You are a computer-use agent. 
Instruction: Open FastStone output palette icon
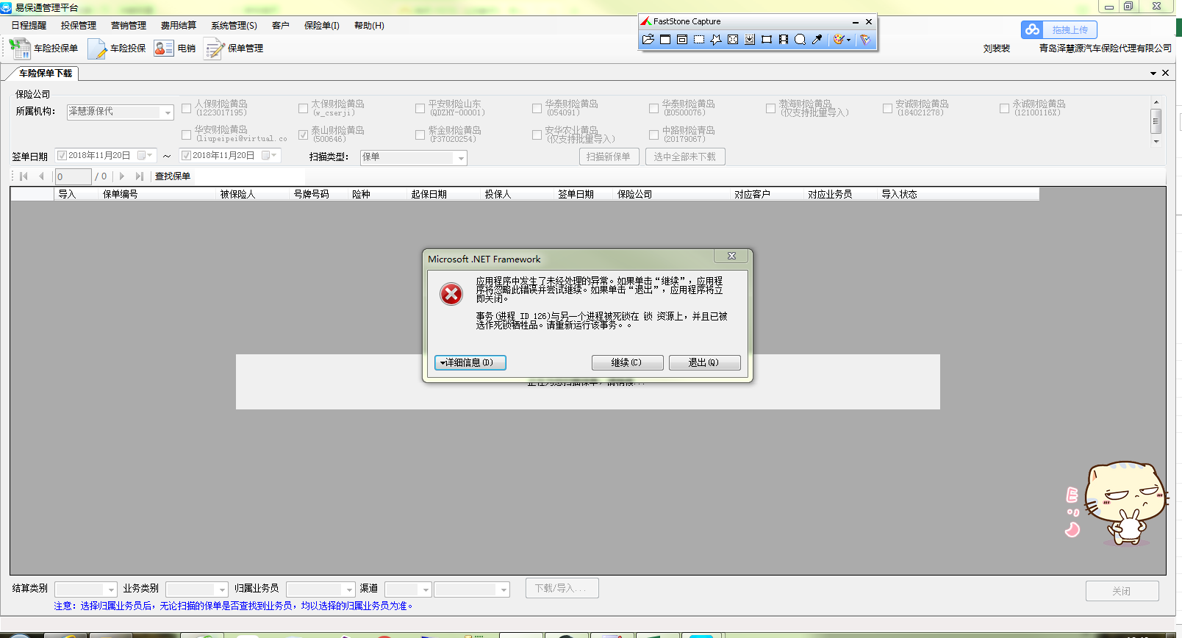click(x=839, y=40)
